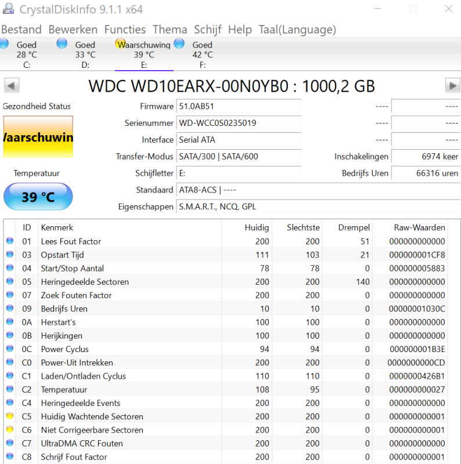Select drive D: blue status orb
The image size is (461, 464).
(62, 44)
